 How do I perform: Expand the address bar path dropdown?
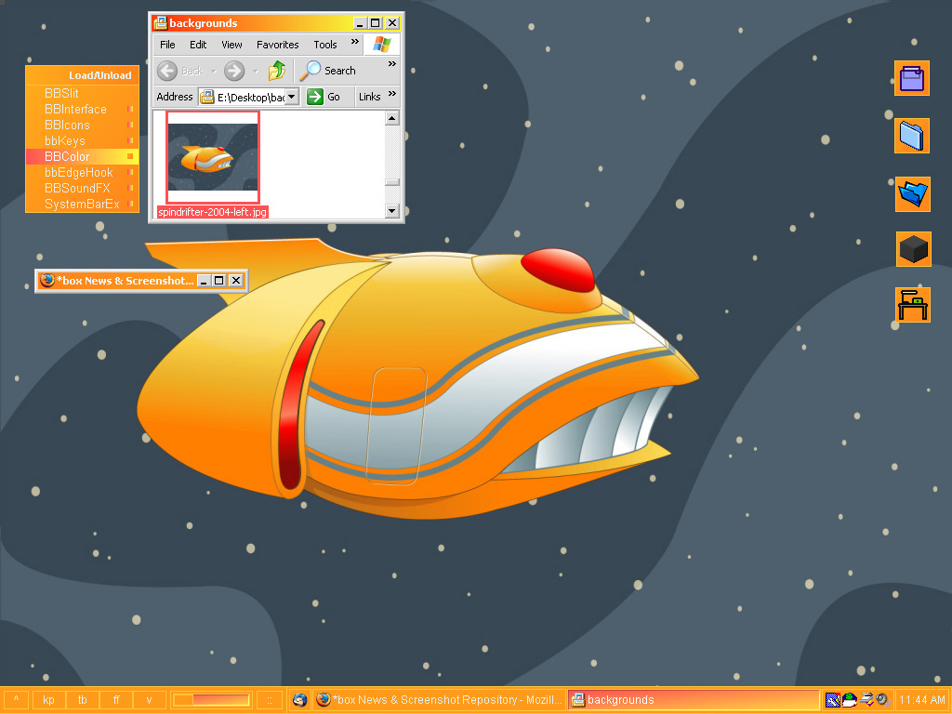[x=292, y=97]
